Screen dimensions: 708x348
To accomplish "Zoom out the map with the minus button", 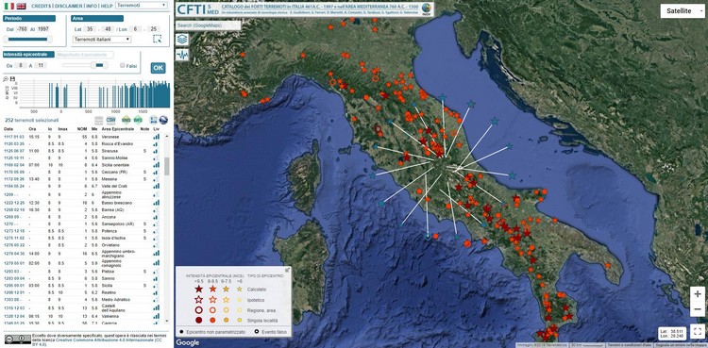I will [698, 309].
